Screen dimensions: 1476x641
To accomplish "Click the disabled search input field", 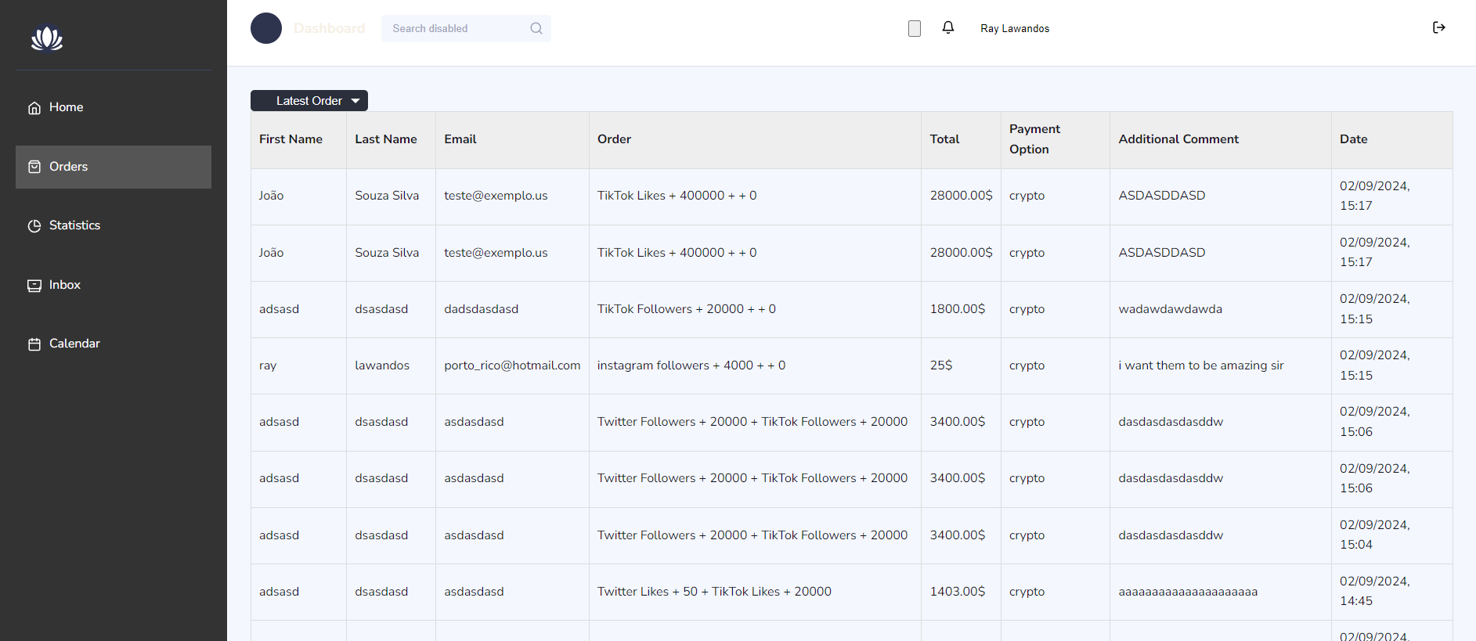I will pos(454,28).
